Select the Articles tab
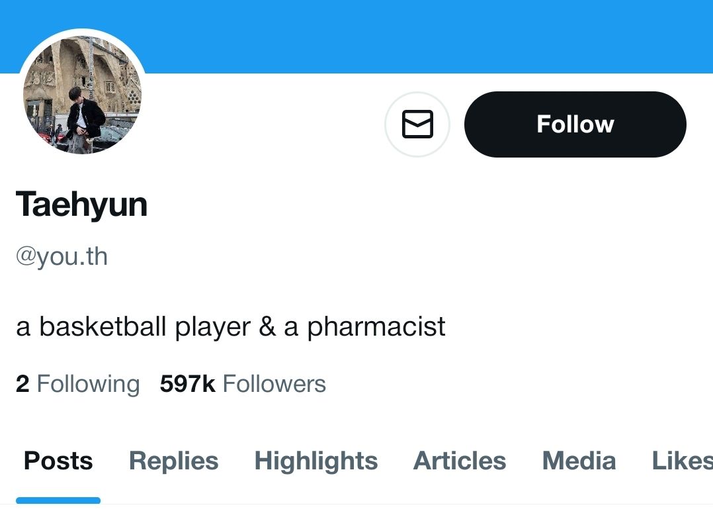This screenshot has height=521, width=713. 460,461
